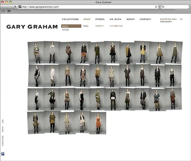Click the CHECKOUT link

click(x=166, y=21)
